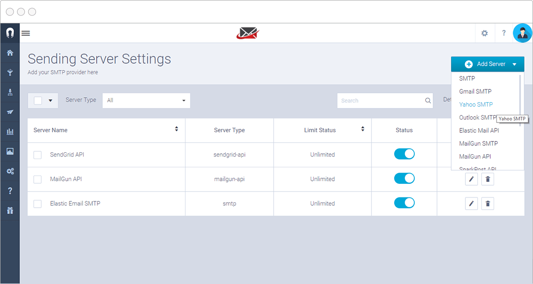The image size is (533, 284).
Task: Click the Add Server menu scrollbar
Action: pyautogui.click(x=520, y=101)
